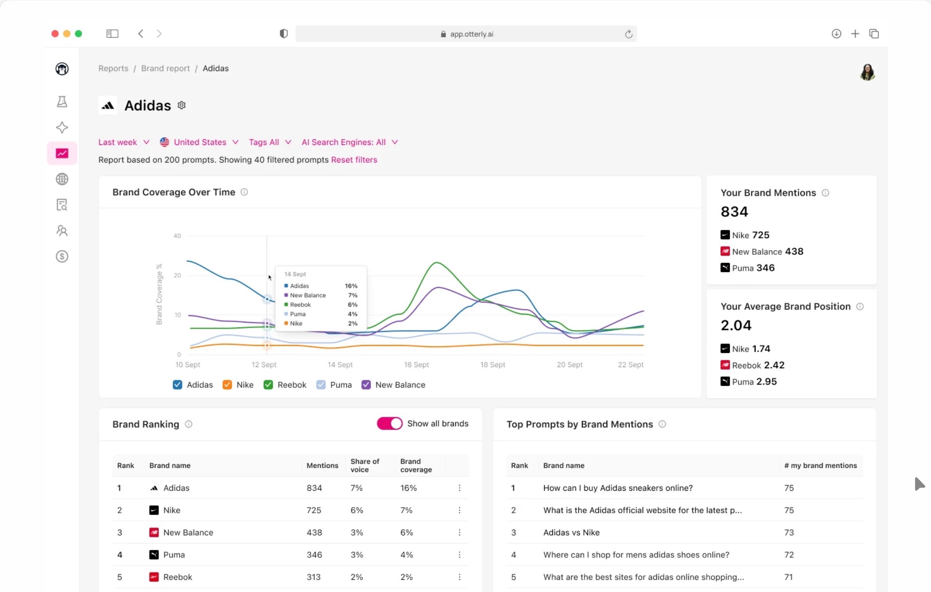Click the 834 brand mentions total
The image size is (931, 592).
[734, 211]
